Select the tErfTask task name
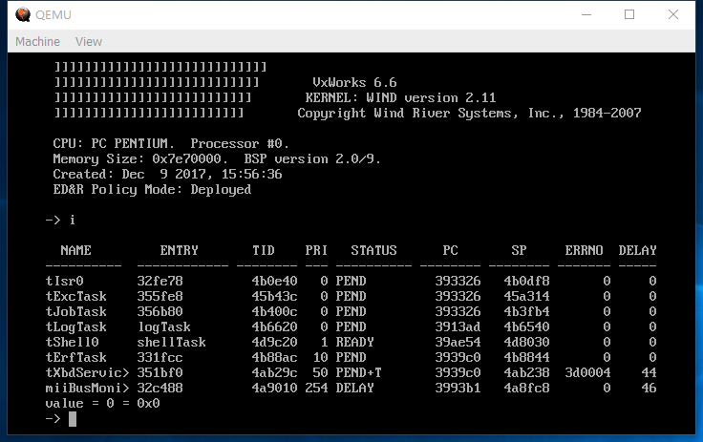 76,357
